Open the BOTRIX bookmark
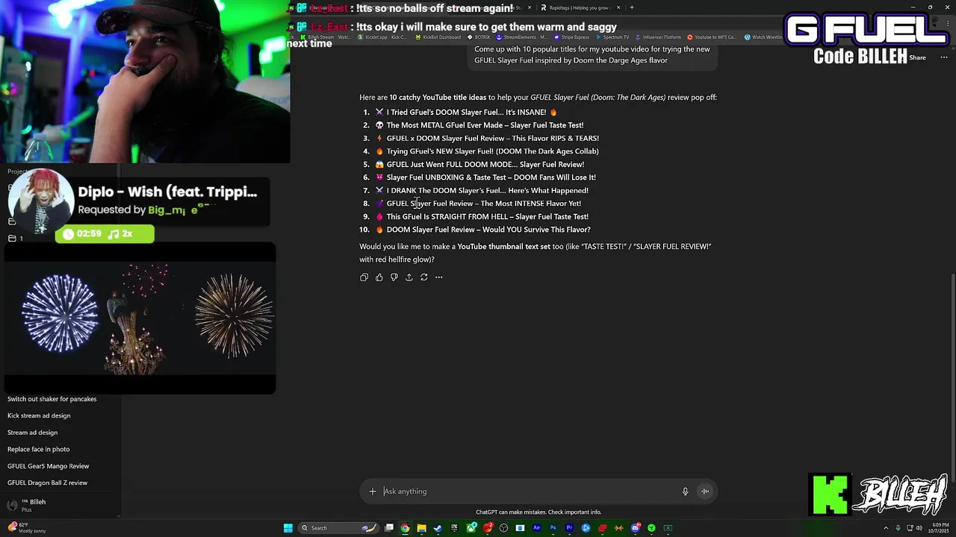Screen dimensions: 956x537 click(479, 37)
